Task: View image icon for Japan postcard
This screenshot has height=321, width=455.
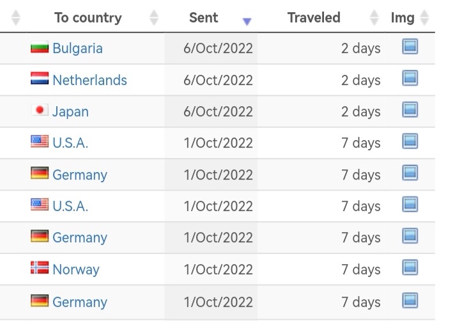Action: [410, 110]
